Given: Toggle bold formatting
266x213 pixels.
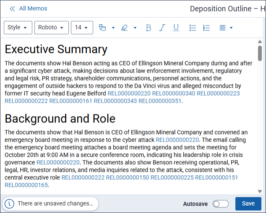Looking at the screenshot, I should point(149,28).
